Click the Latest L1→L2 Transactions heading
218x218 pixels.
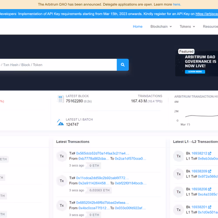coord(195,142)
